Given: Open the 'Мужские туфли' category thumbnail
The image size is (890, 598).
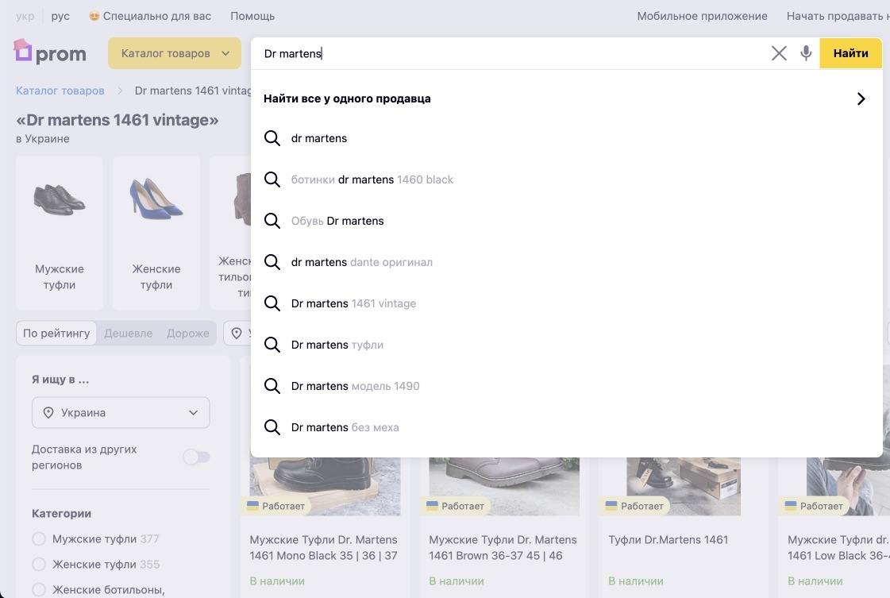Looking at the screenshot, I should [60, 233].
